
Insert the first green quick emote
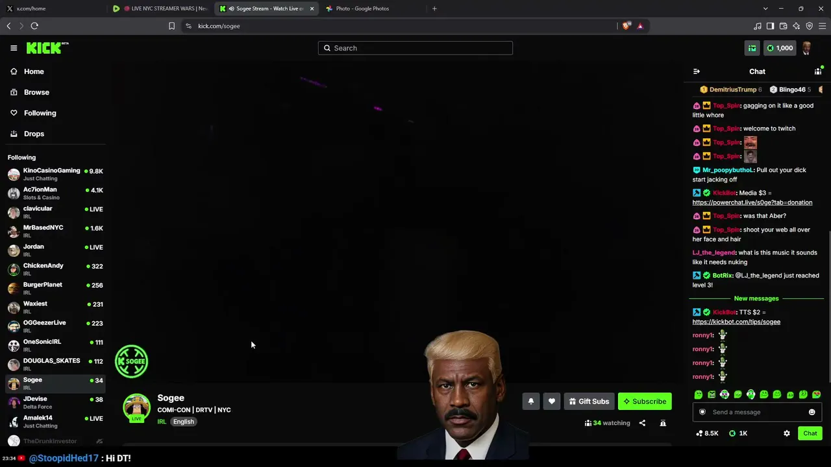[699, 394]
